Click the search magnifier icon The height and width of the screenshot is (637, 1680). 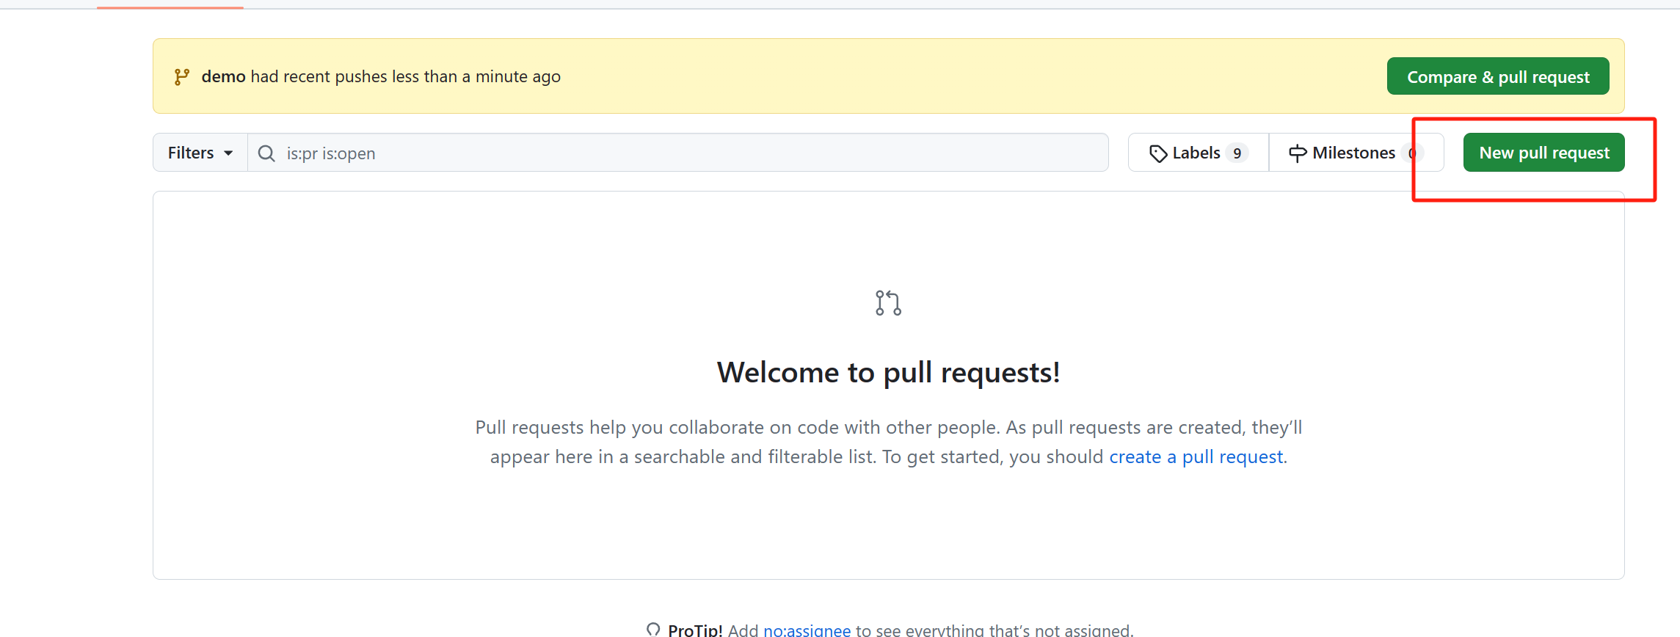266,153
